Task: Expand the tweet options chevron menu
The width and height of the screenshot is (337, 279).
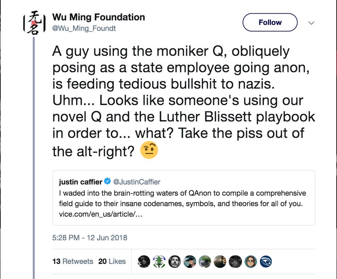Action: click(311, 23)
